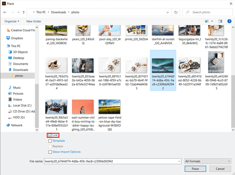Image resolution: width=235 pixels, height=175 pixels.
Task: Open the All Formats dropdown
Action: coord(208,161)
